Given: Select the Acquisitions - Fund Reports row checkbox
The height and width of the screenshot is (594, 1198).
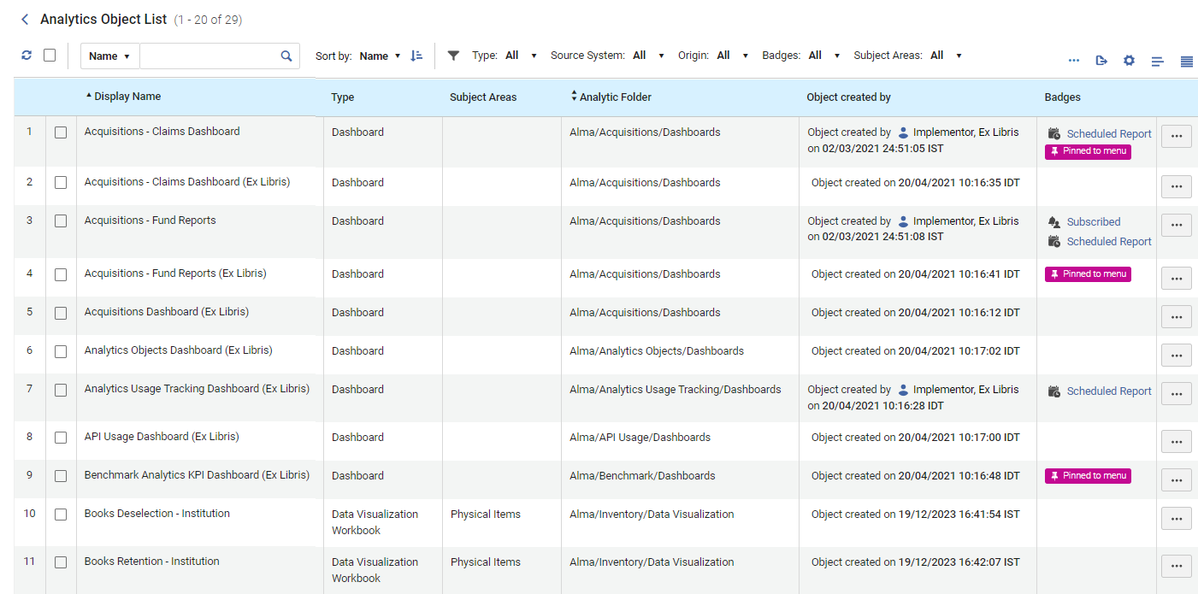Looking at the screenshot, I should tap(61, 221).
